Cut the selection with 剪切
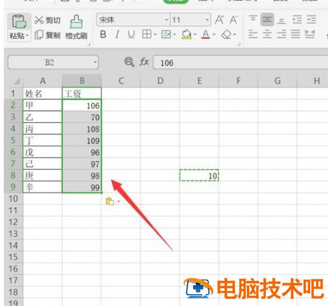328x306 pixels. coord(48,20)
